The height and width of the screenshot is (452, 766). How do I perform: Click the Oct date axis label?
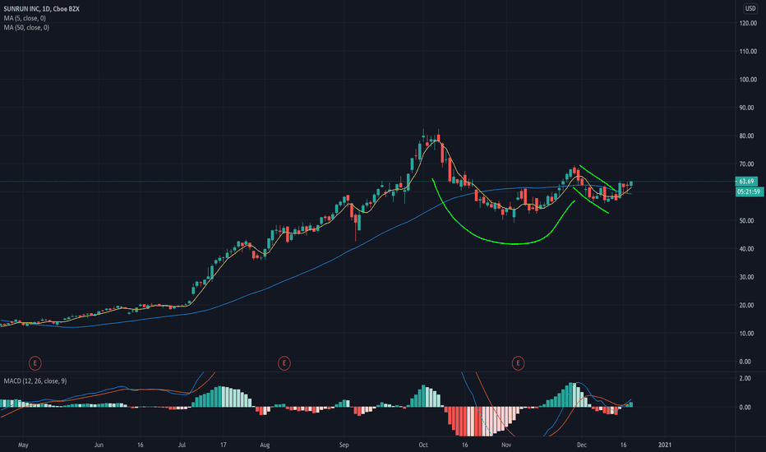(x=423, y=445)
